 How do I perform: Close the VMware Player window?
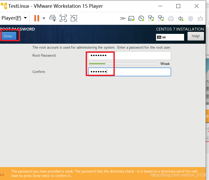click(x=197, y=6)
